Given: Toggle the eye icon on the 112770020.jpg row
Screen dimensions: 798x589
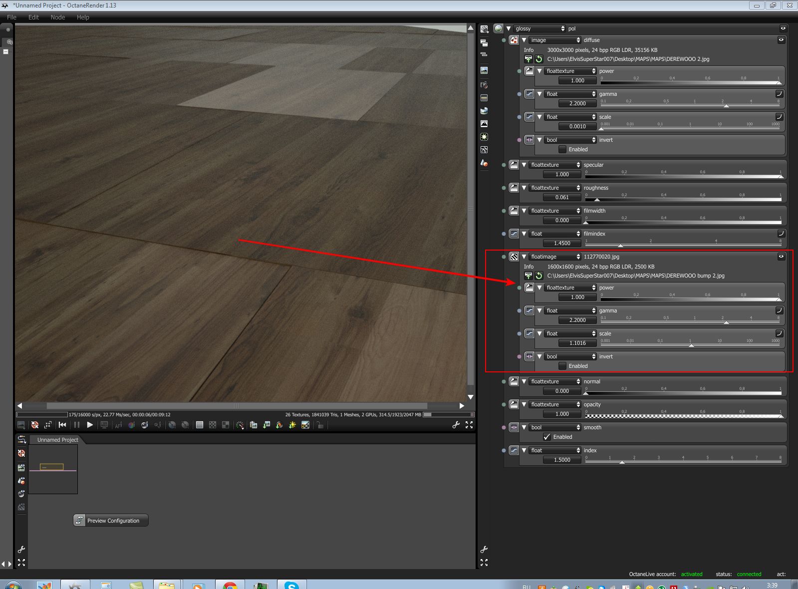Looking at the screenshot, I should coord(782,257).
